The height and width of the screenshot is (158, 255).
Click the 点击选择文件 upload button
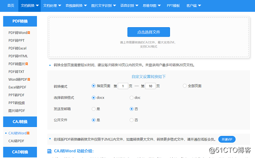point(149,32)
